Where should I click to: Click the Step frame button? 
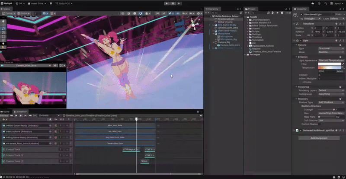pos(179,3)
